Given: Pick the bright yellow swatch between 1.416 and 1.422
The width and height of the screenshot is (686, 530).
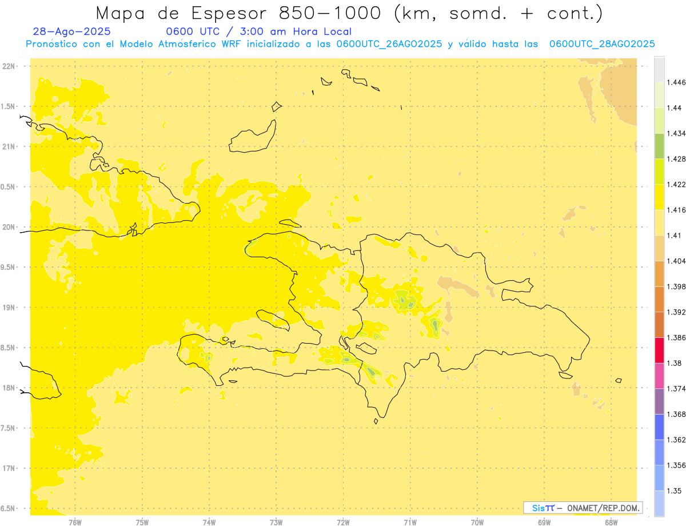Looking at the screenshot, I should [x=659, y=197].
